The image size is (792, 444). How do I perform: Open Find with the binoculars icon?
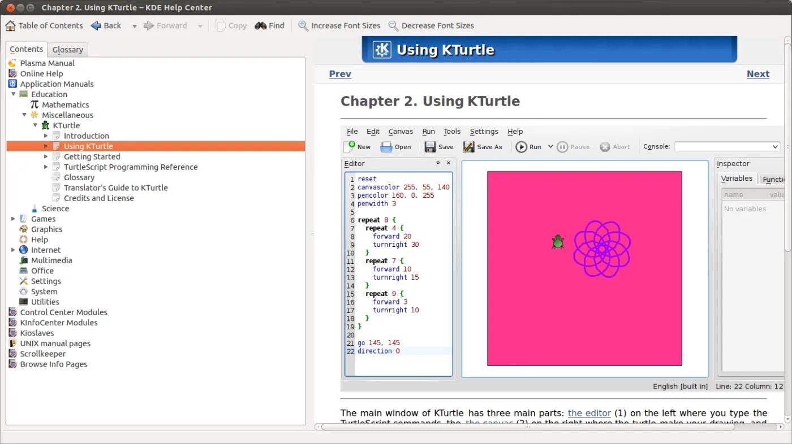[261, 25]
